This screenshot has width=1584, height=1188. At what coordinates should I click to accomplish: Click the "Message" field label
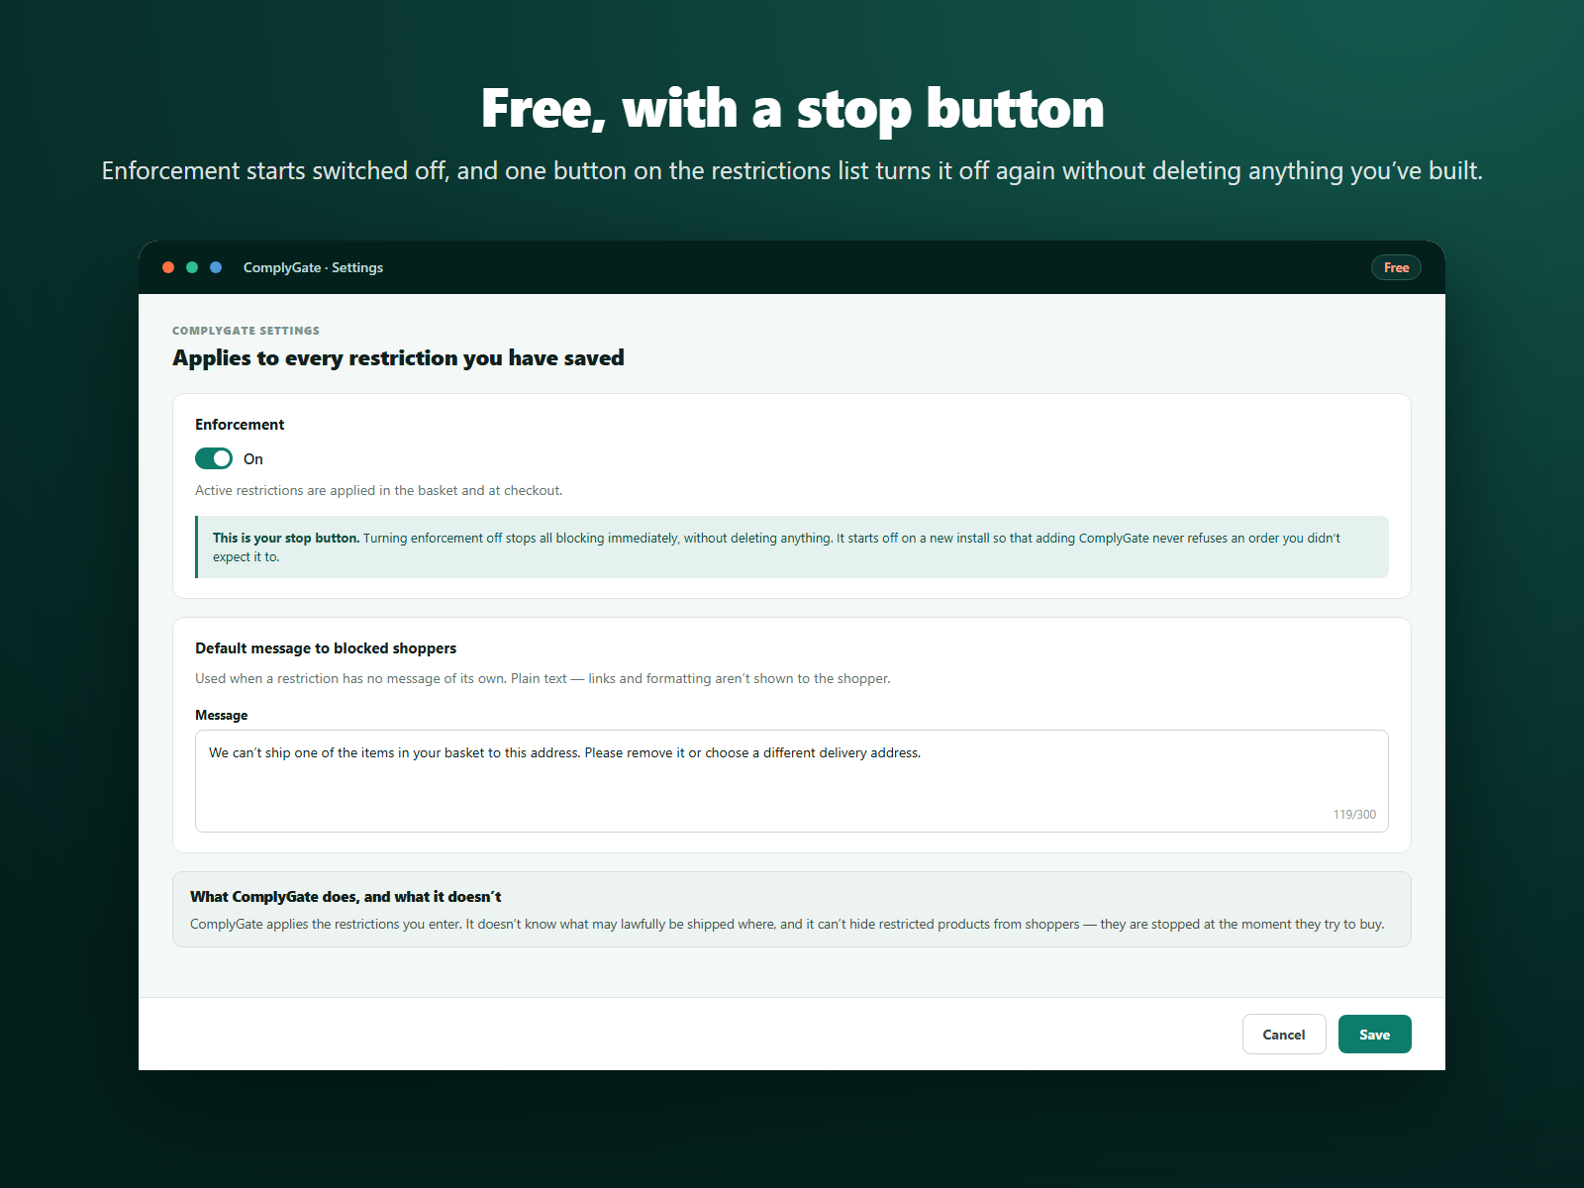pyautogui.click(x=221, y=715)
